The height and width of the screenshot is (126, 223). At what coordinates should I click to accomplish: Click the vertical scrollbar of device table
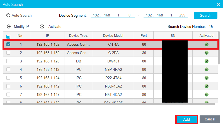click(x=219, y=48)
